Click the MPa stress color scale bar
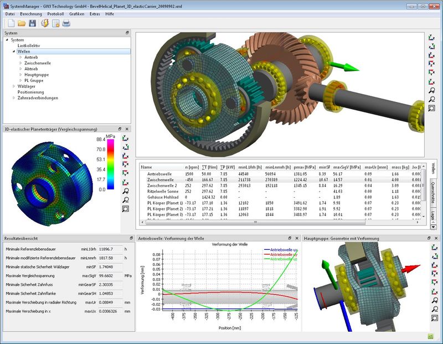443x344 pixels. tap(110, 165)
